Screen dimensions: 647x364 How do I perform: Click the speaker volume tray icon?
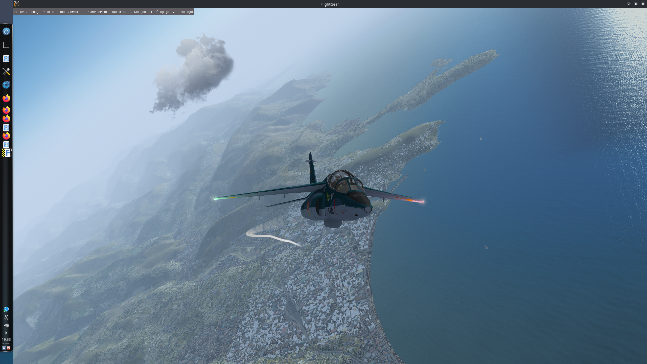coord(6,325)
